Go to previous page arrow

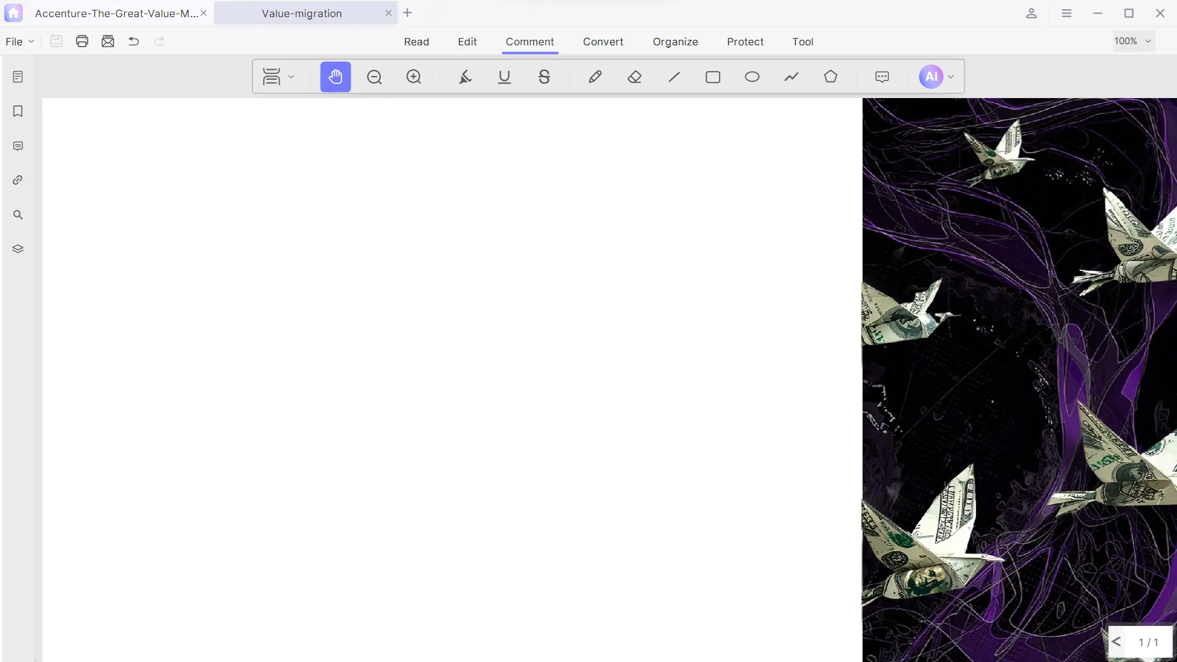tap(1116, 642)
